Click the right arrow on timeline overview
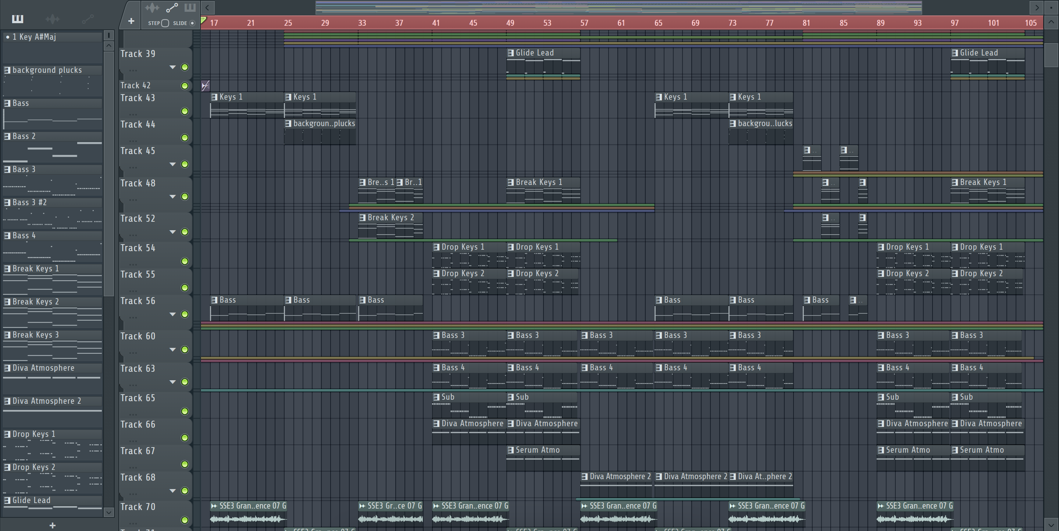1059x531 pixels. [1037, 7]
